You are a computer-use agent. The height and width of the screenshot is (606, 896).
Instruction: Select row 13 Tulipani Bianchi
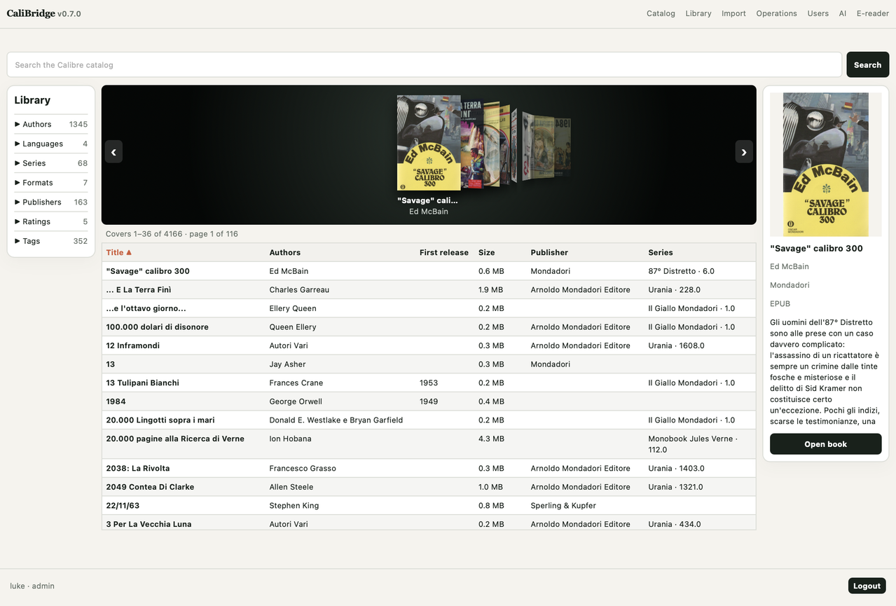429,383
